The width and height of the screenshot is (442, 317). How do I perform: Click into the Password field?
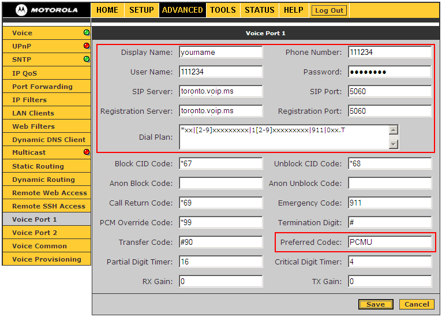coord(389,72)
